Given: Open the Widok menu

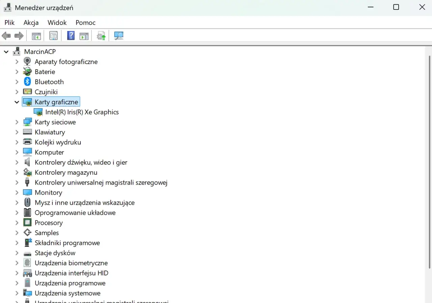Looking at the screenshot, I should coord(57,23).
